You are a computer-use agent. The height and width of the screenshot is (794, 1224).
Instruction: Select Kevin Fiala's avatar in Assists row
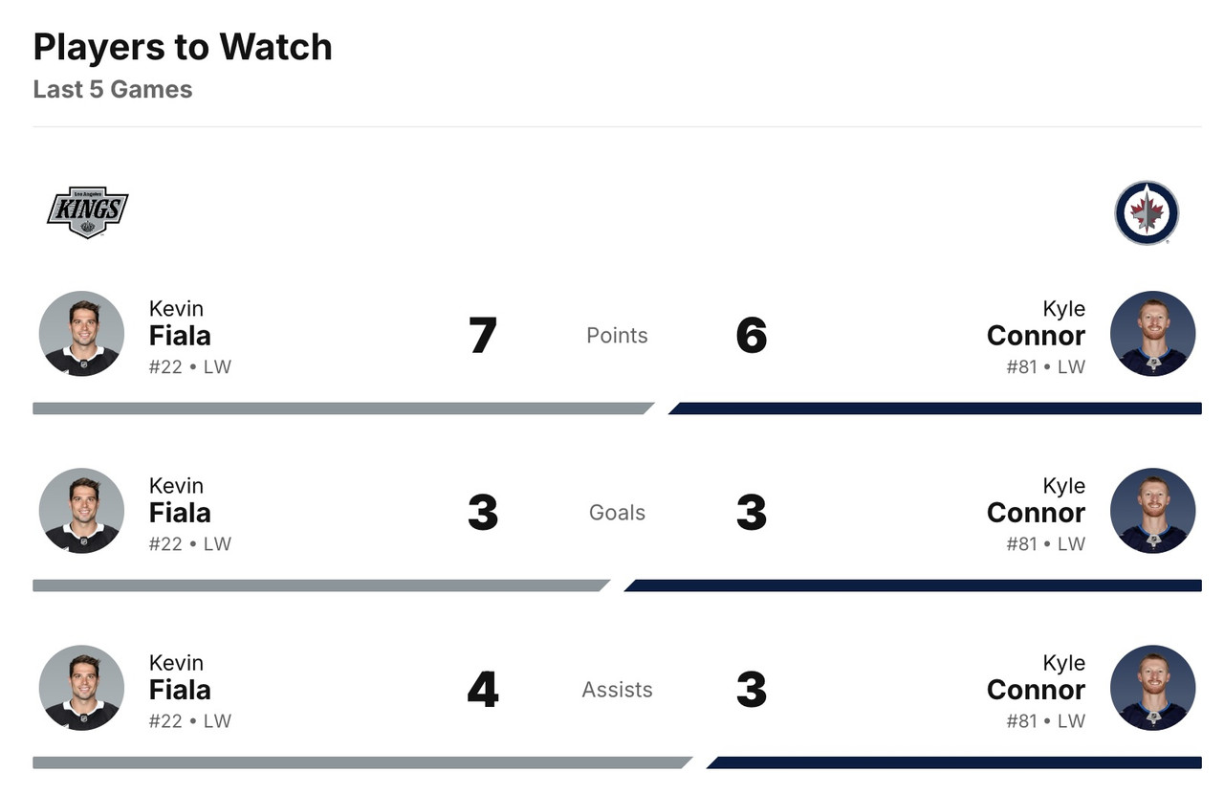(x=81, y=688)
